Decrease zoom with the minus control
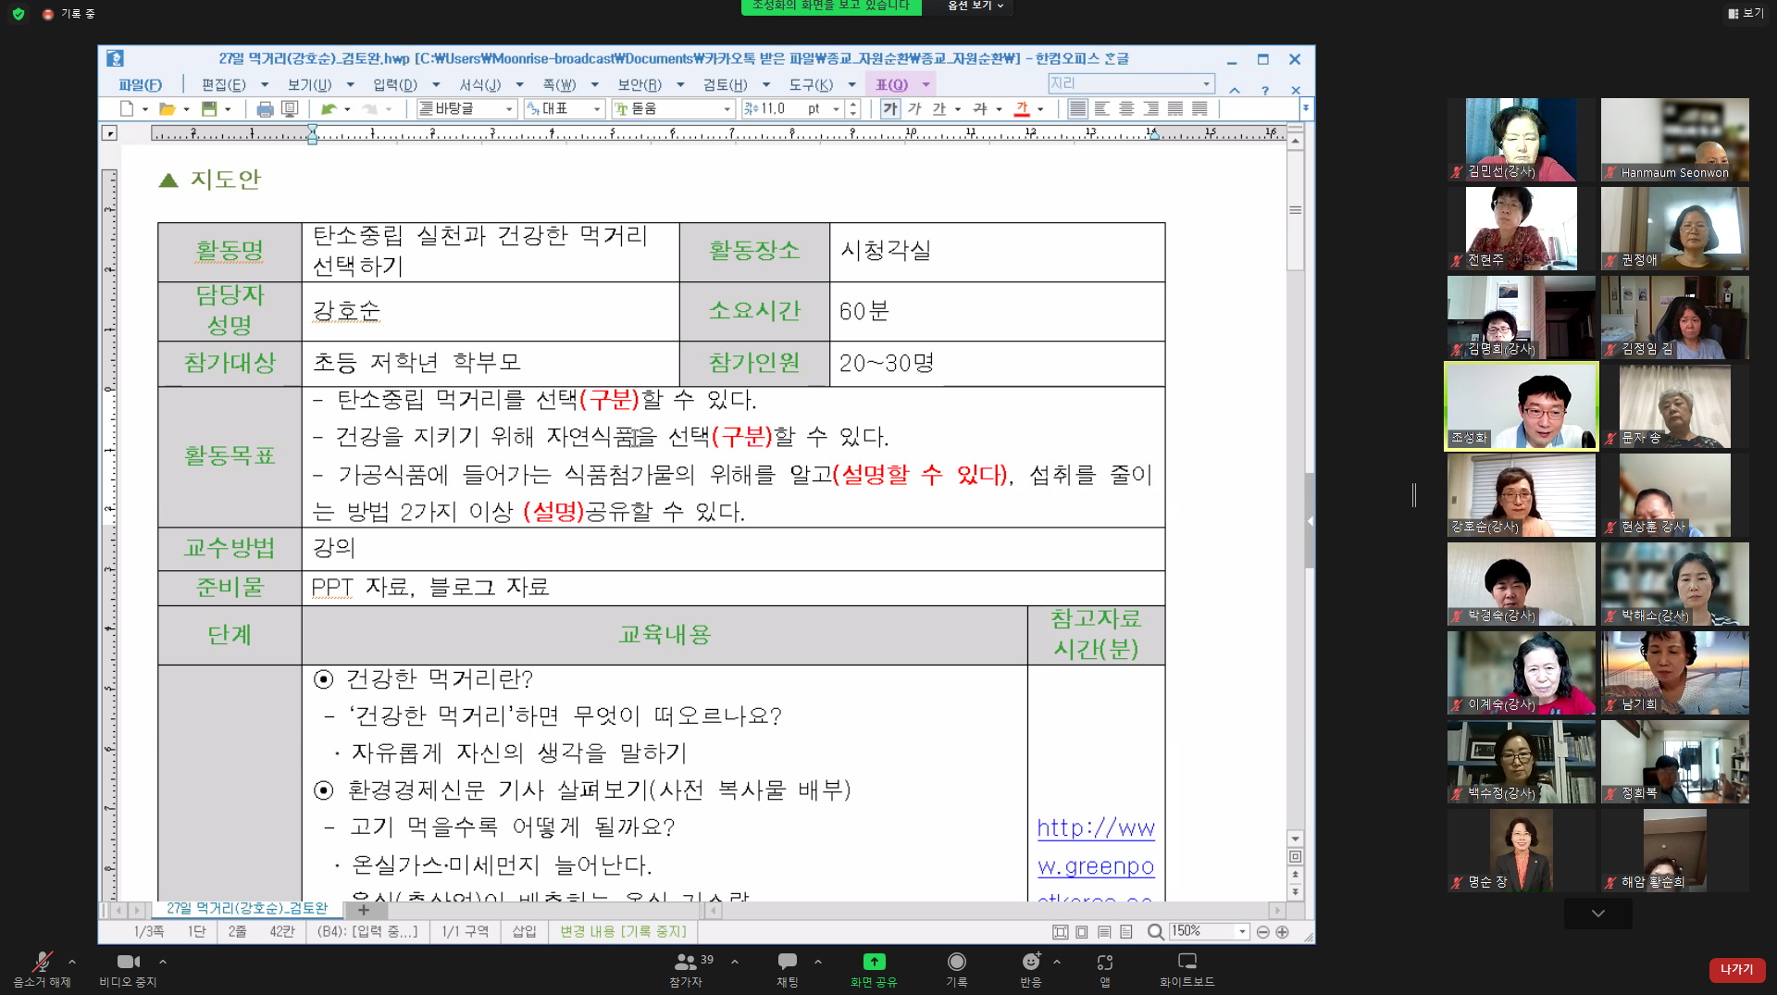The image size is (1777, 995). [x=1264, y=932]
